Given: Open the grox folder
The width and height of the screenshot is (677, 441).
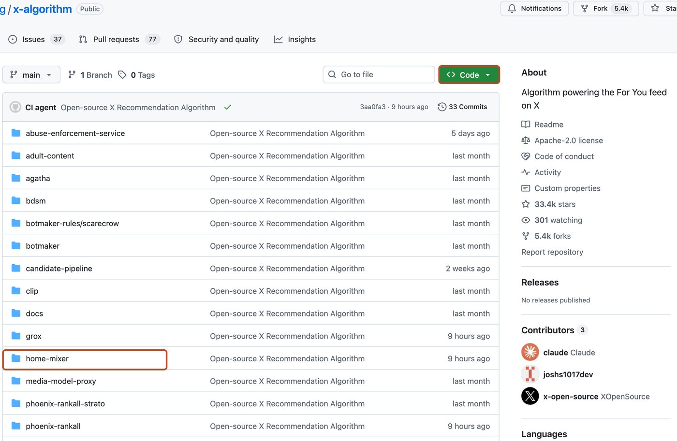Looking at the screenshot, I should (33, 336).
